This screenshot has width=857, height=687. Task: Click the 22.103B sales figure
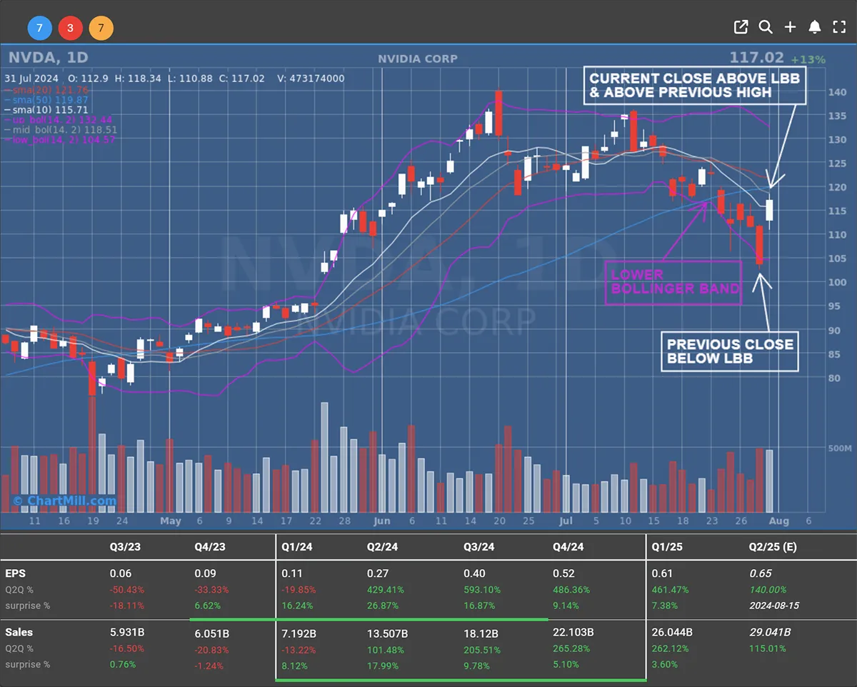[573, 633]
